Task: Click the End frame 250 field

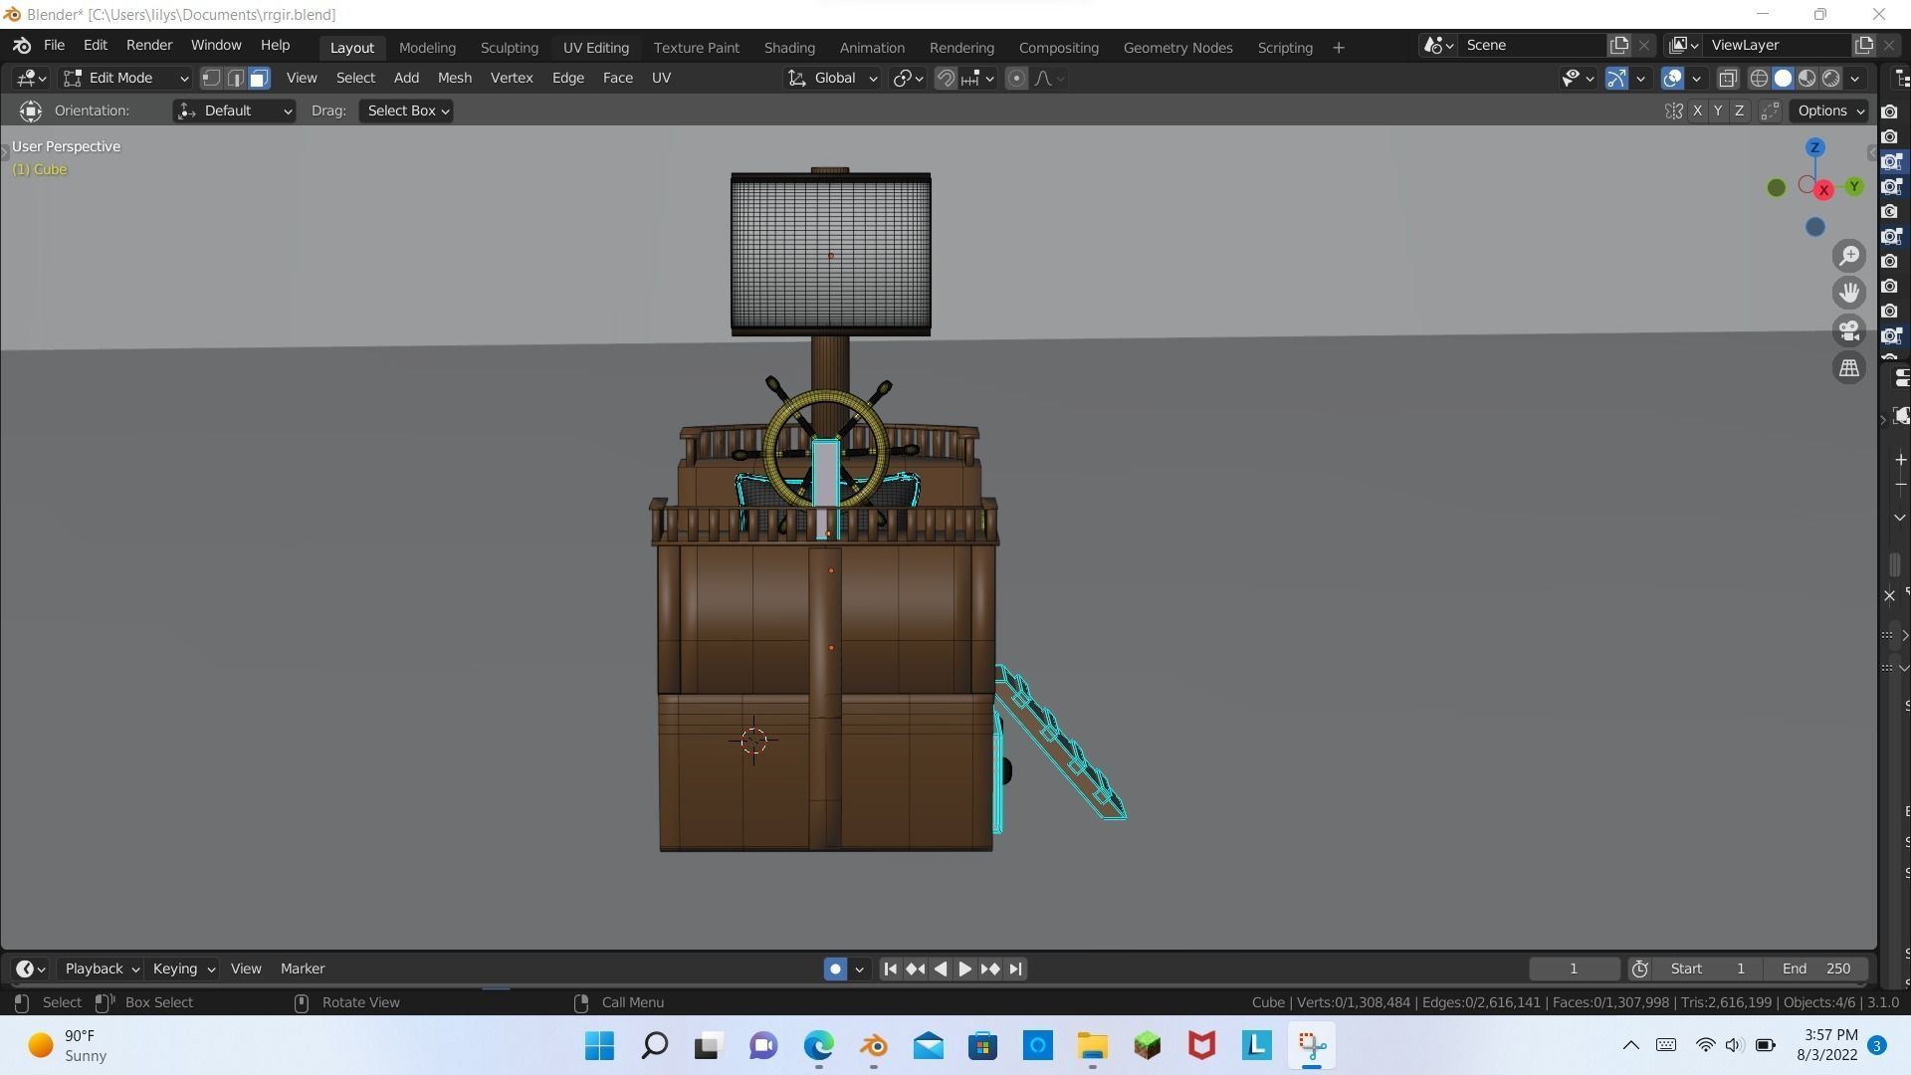Action: point(1816,968)
